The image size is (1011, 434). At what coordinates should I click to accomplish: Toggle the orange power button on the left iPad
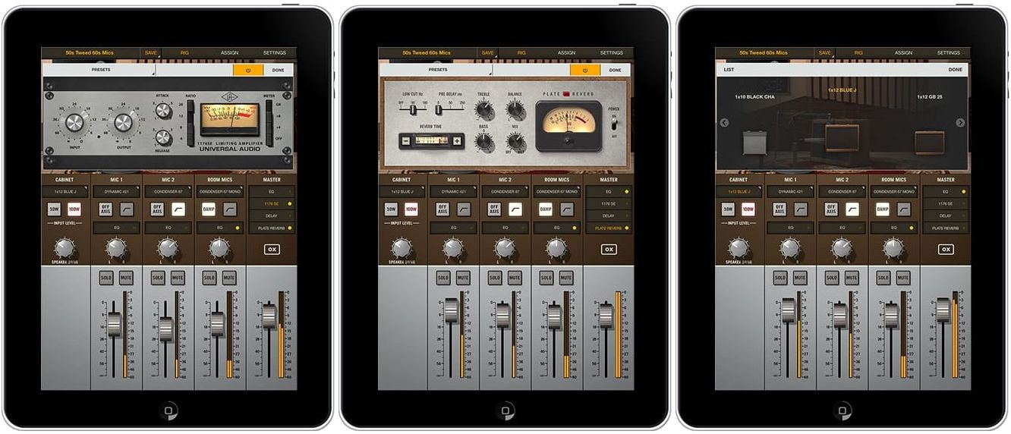[247, 70]
